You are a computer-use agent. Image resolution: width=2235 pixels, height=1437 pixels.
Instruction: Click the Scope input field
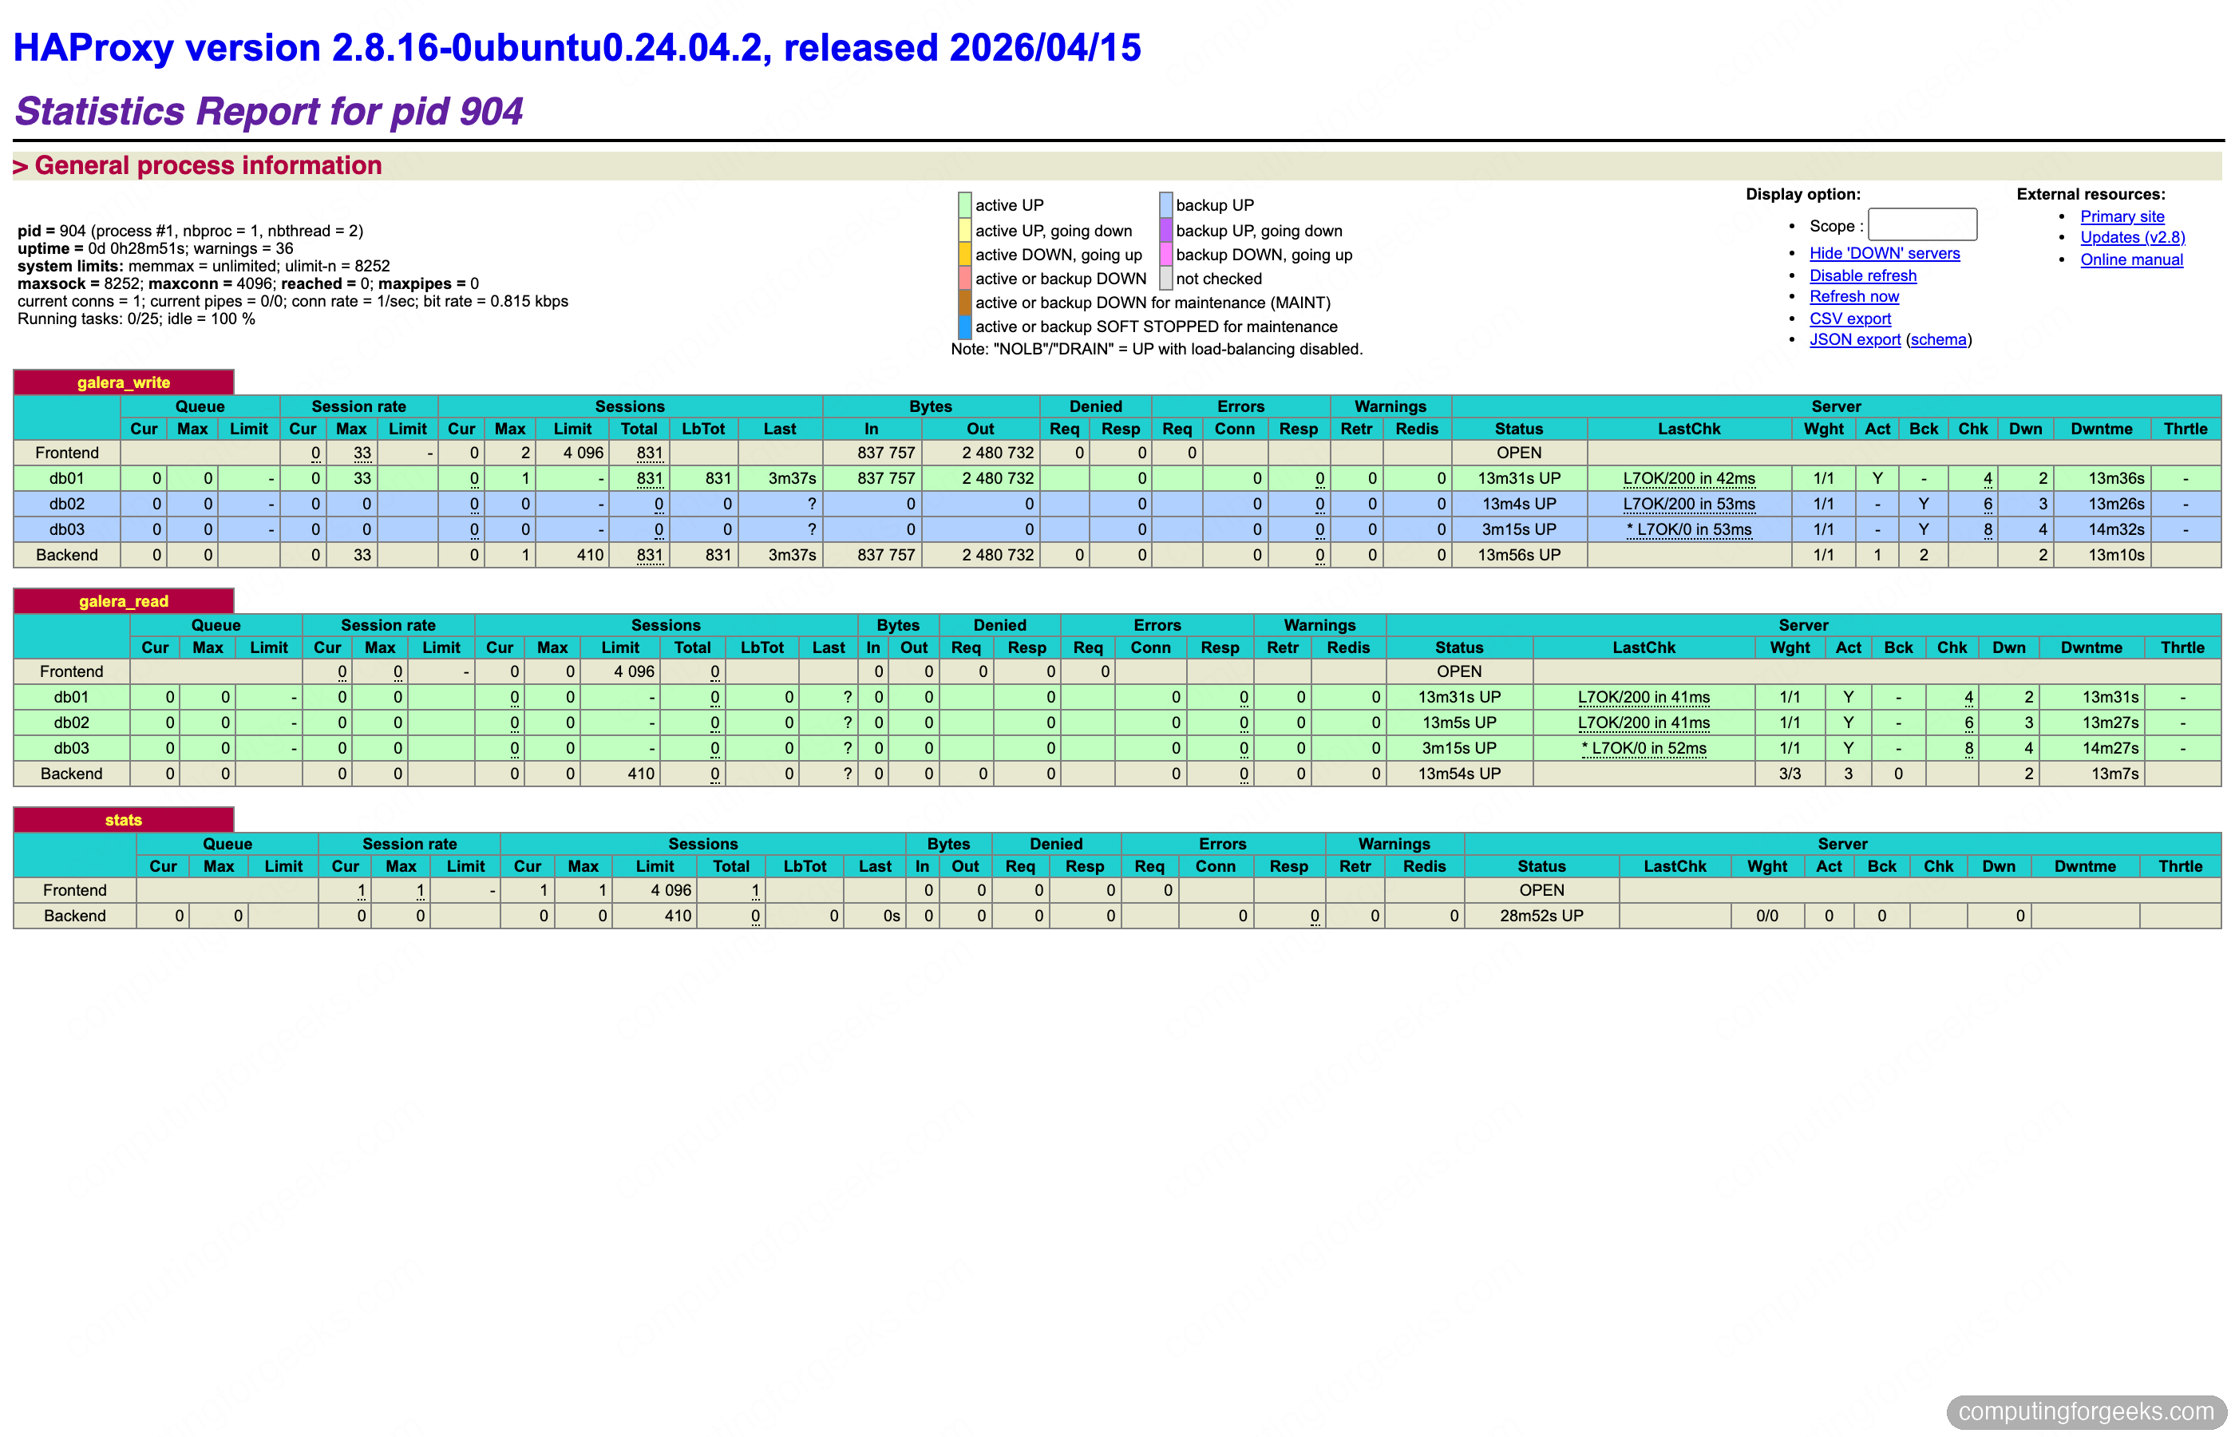(1921, 225)
